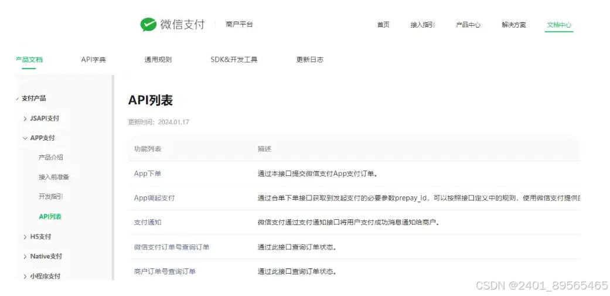The image size is (610, 296).
Task: Go to 首页 in top navigation
Action: coord(383,25)
